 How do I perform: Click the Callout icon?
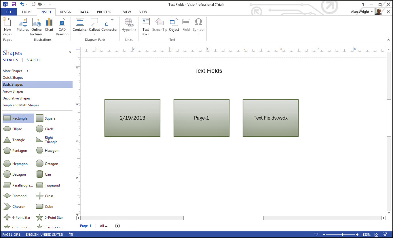(x=94, y=22)
